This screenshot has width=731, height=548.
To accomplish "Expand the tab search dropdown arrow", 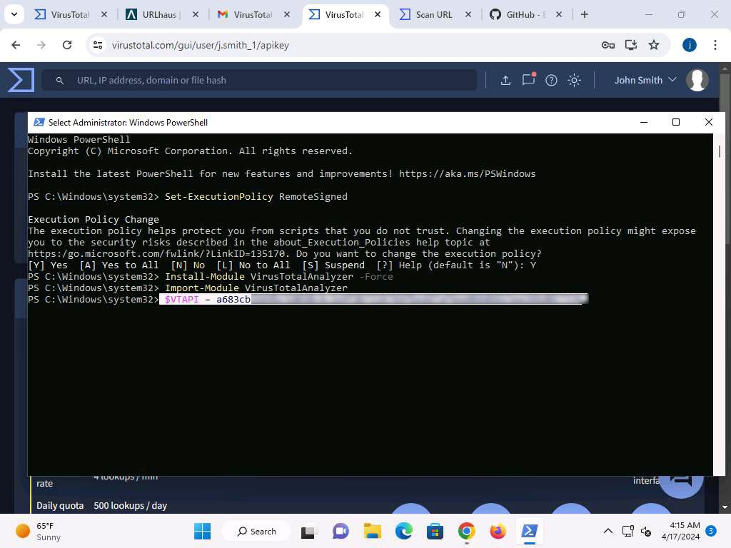I will click(x=14, y=14).
